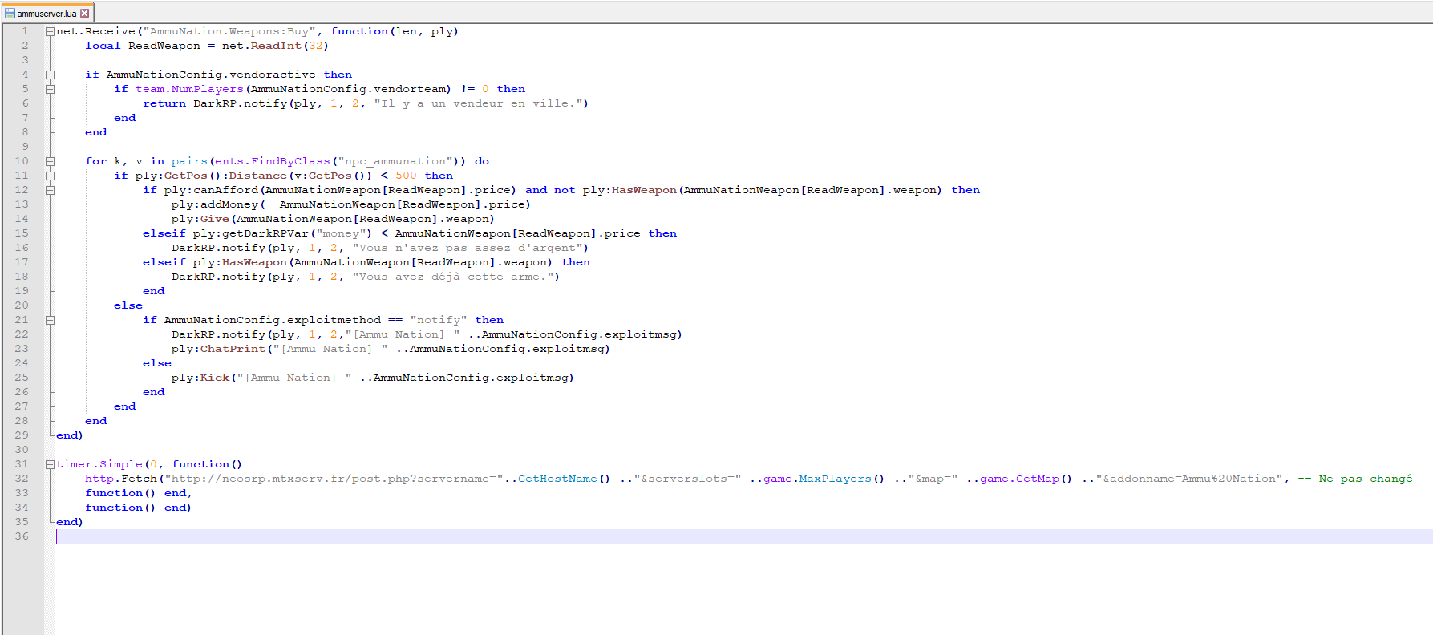This screenshot has height=635, width=1433.
Task: Click "game.MaxPlayers" on line 32
Action: pyautogui.click(x=817, y=479)
